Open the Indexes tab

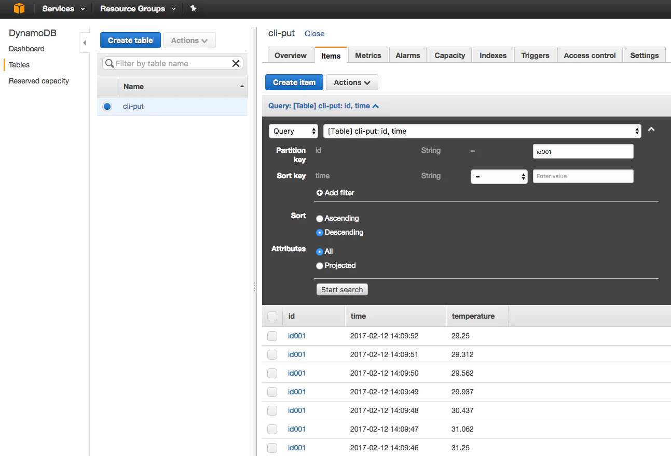(x=493, y=55)
